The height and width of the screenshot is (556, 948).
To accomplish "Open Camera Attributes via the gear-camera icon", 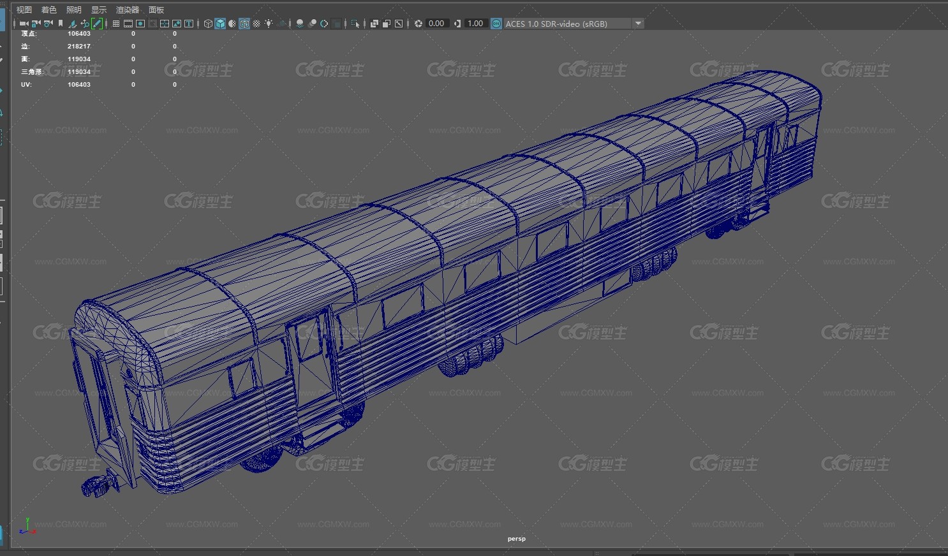I will coord(48,24).
